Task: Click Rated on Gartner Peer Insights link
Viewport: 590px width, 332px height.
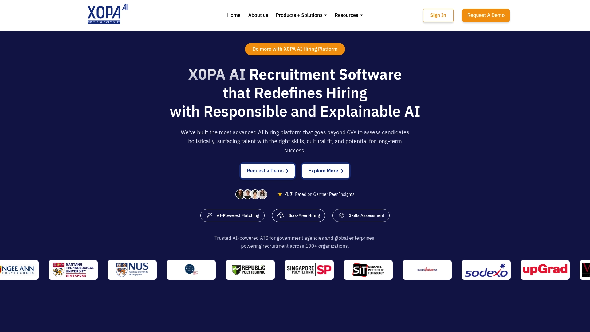Action: (325, 194)
